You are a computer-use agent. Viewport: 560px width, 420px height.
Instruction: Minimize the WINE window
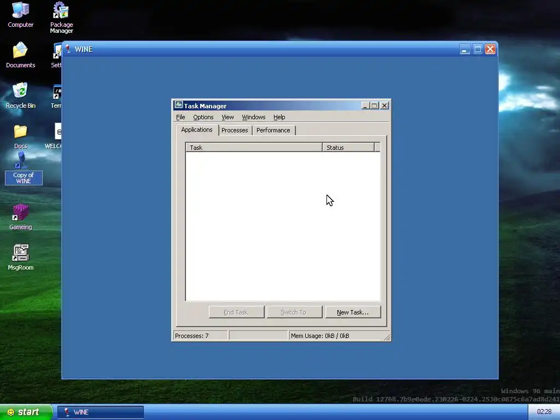coord(465,49)
